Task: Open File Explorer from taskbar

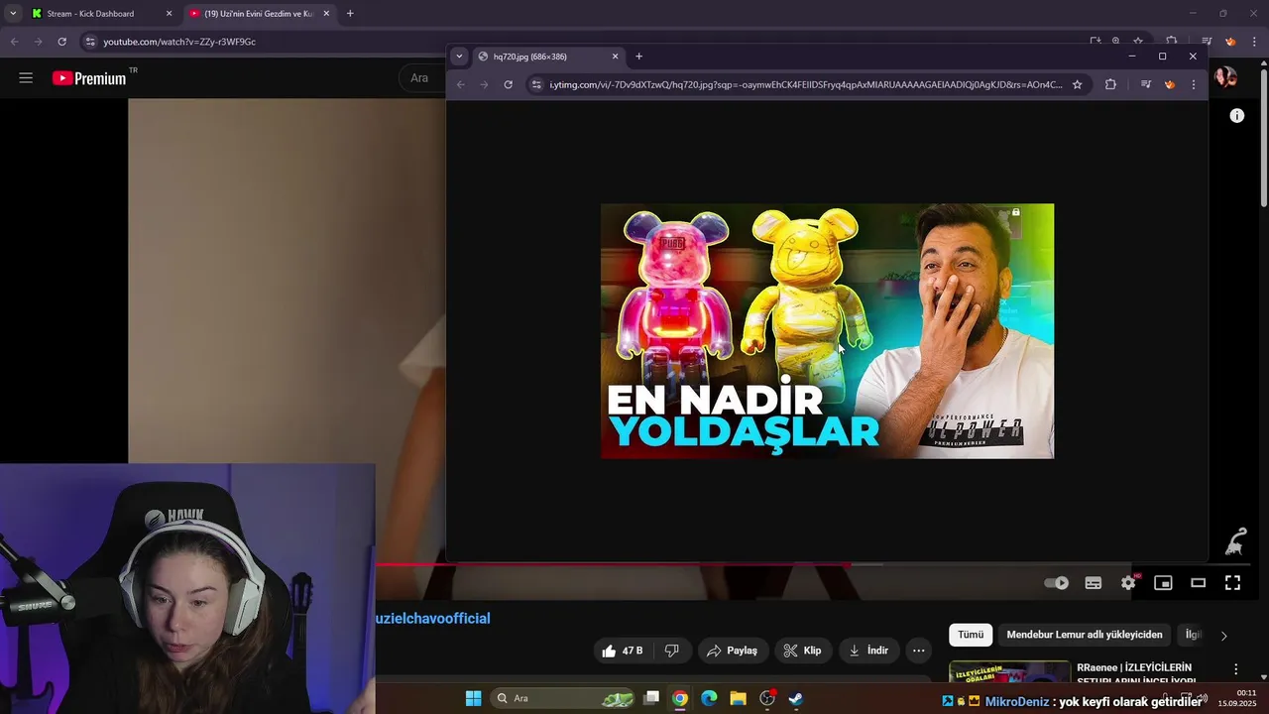Action: (738, 698)
